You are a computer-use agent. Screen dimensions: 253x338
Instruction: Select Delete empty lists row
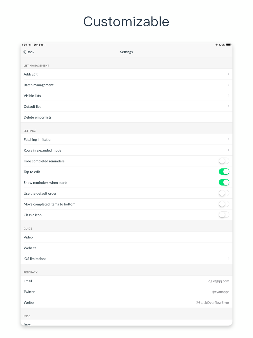pos(126,117)
